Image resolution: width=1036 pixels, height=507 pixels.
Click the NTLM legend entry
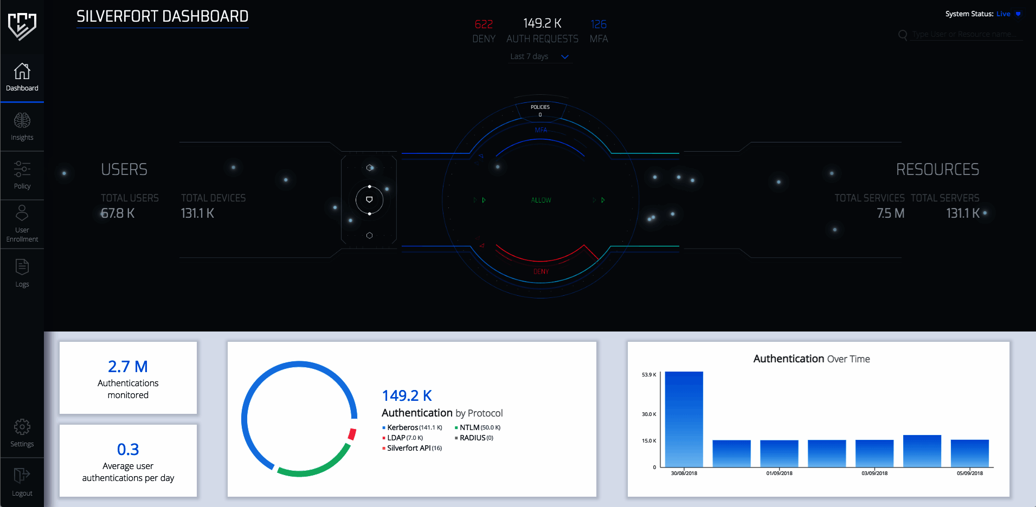(x=478, y=428)
